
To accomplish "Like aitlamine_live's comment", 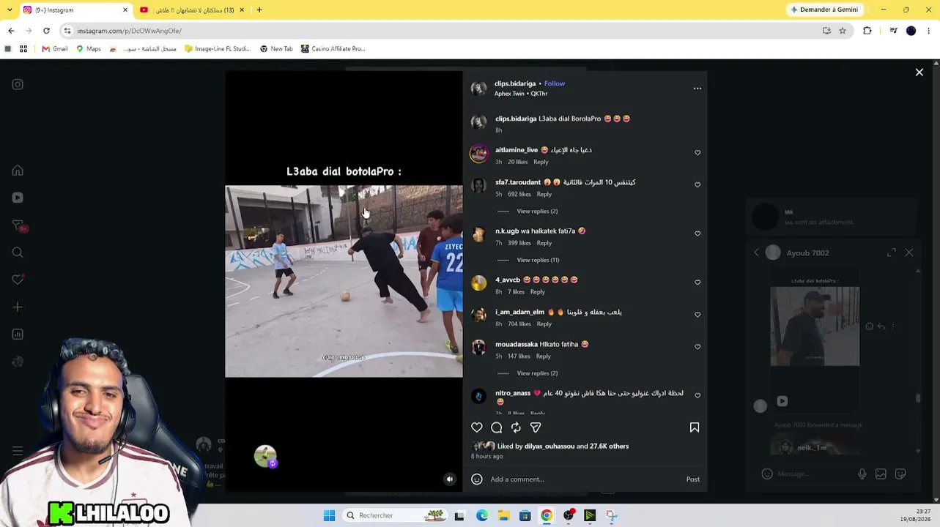I will coord(697,153).
